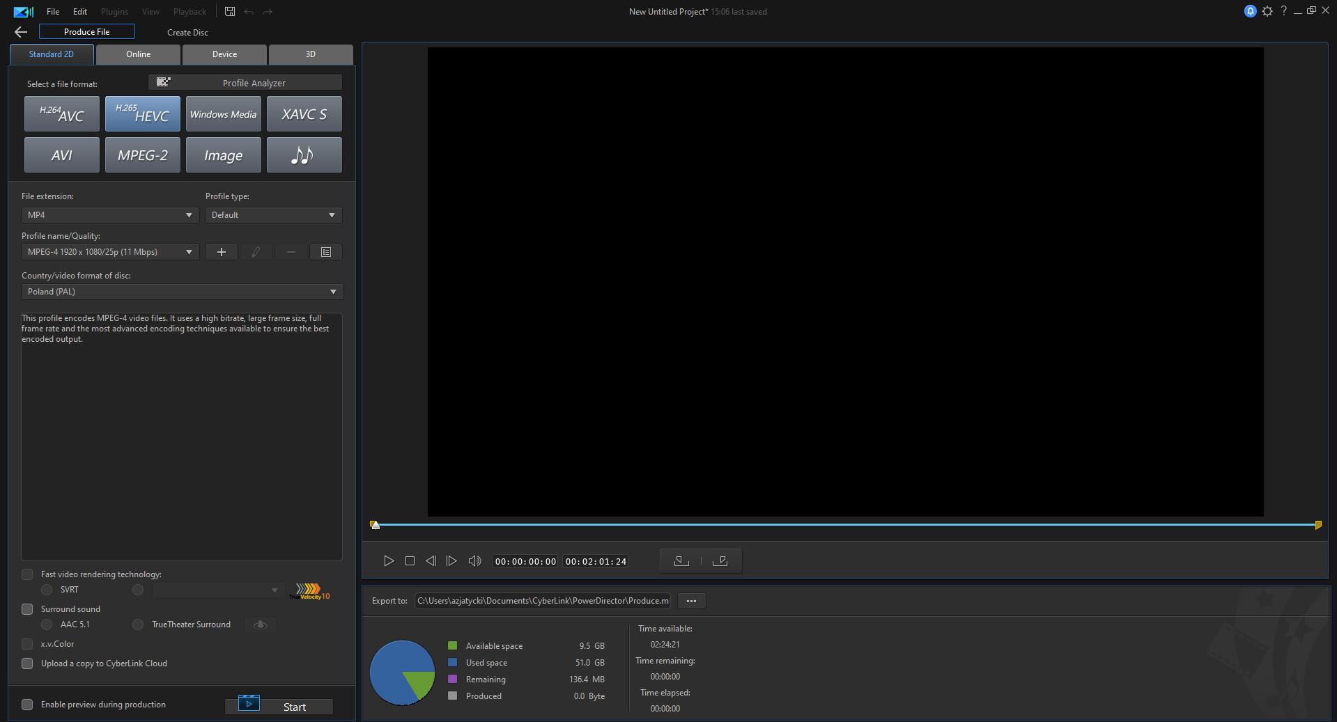Toggle the x.v.Color checkbox
This screenshot has width=1337, height=722.
27,644
